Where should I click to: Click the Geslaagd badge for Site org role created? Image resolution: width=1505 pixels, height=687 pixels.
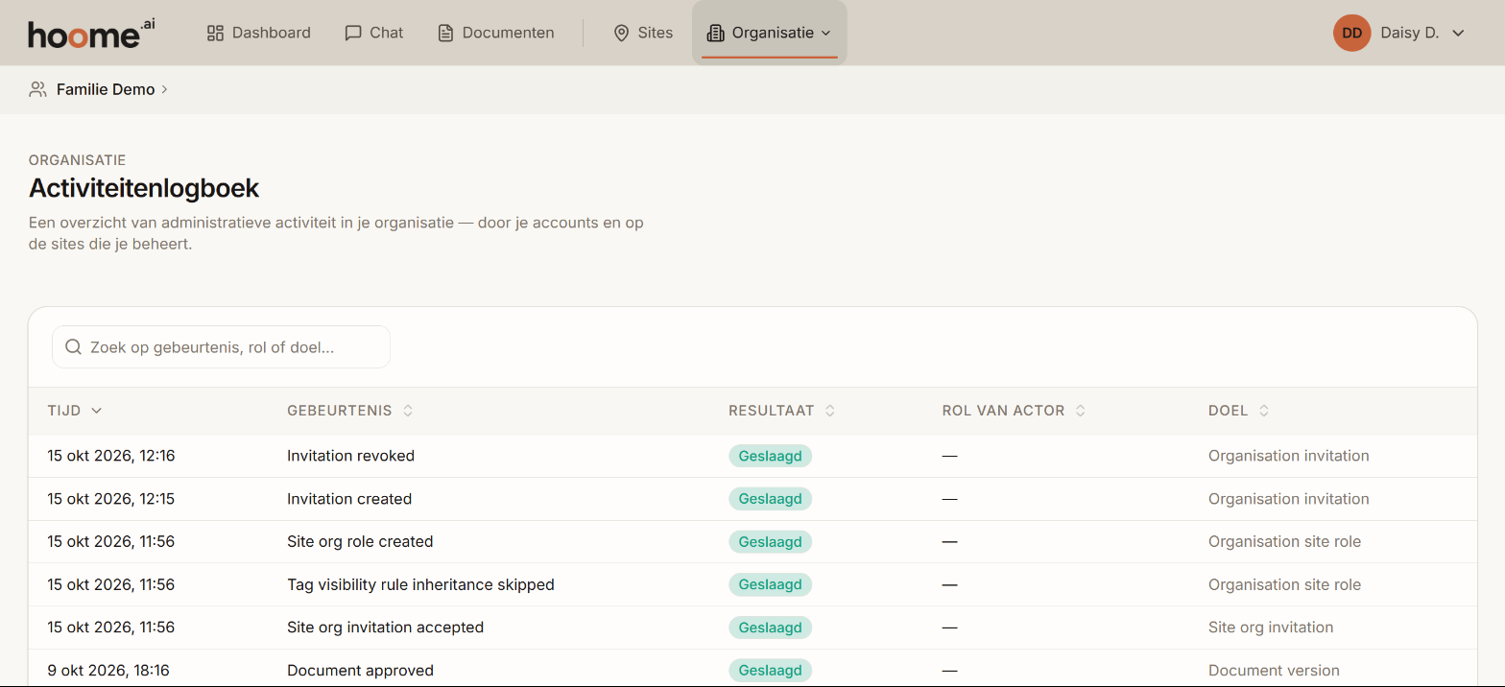pos(770,542)
